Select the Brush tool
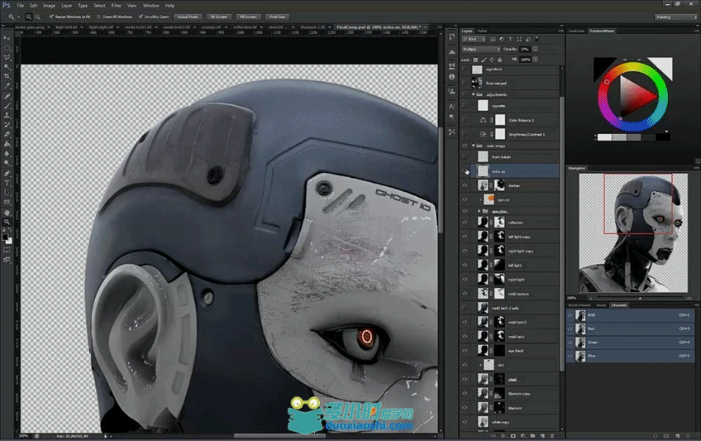Viewport: 701px width, 441px height. [7, 106]
